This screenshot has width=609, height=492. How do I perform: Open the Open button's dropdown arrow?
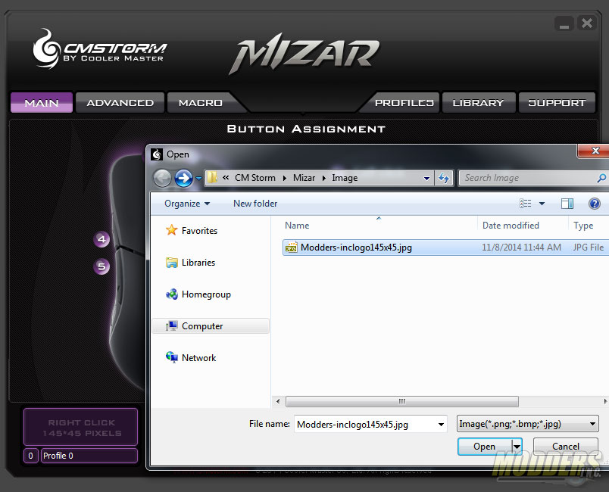coord(517,447)
